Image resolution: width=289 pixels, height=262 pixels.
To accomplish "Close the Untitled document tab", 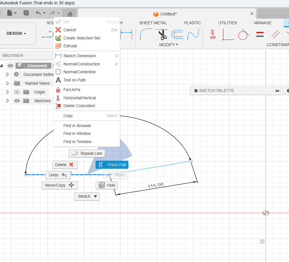I will coord(252,14).
